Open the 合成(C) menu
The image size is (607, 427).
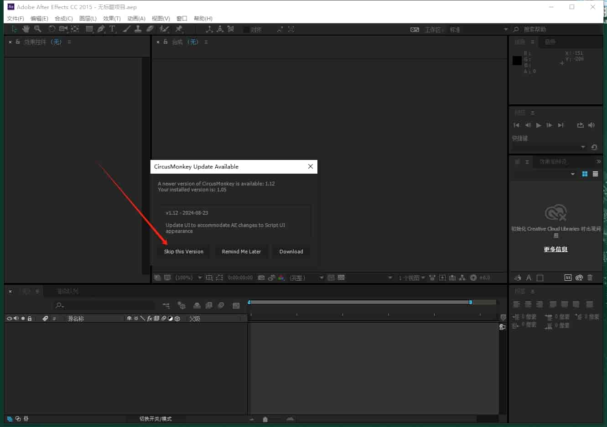pos(64,19)
